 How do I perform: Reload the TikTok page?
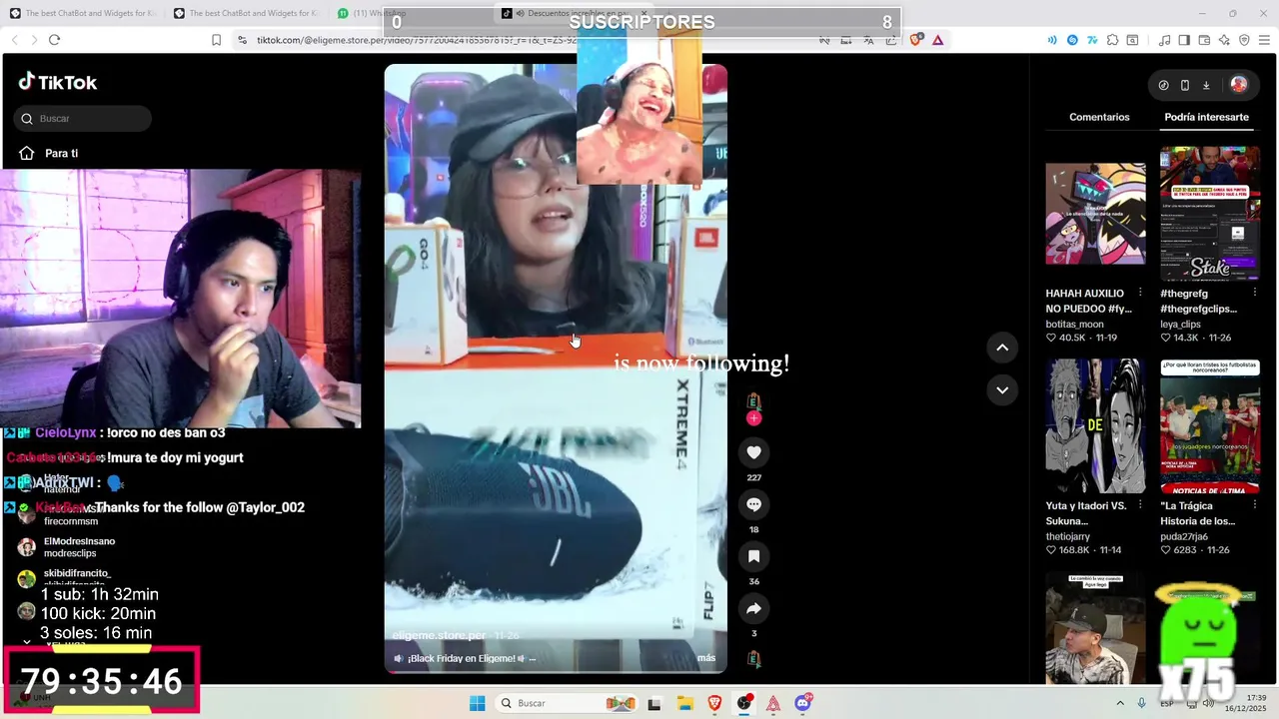54,40
